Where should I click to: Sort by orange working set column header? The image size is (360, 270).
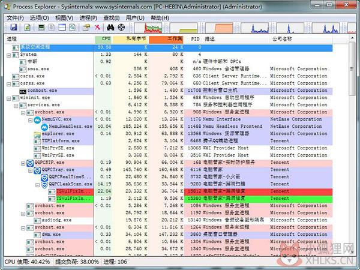(166, 39)
